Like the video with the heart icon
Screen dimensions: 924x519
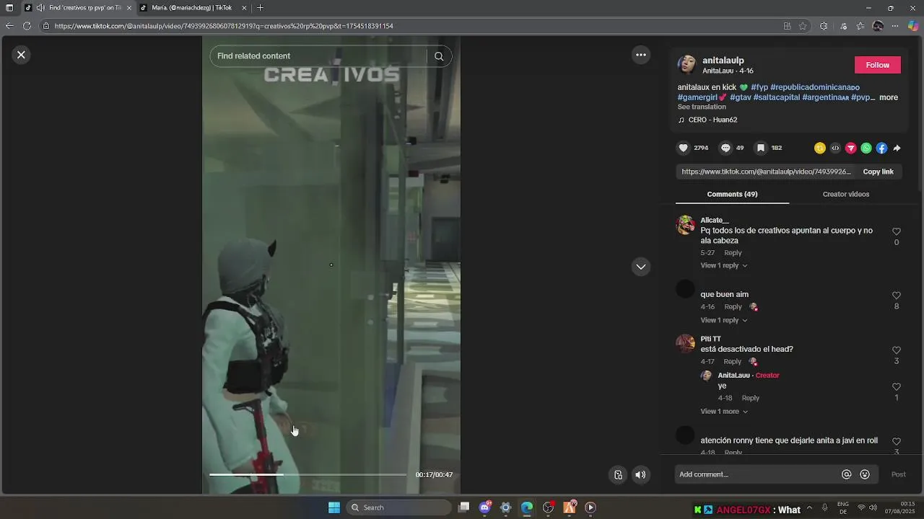[x=683, y=148]
